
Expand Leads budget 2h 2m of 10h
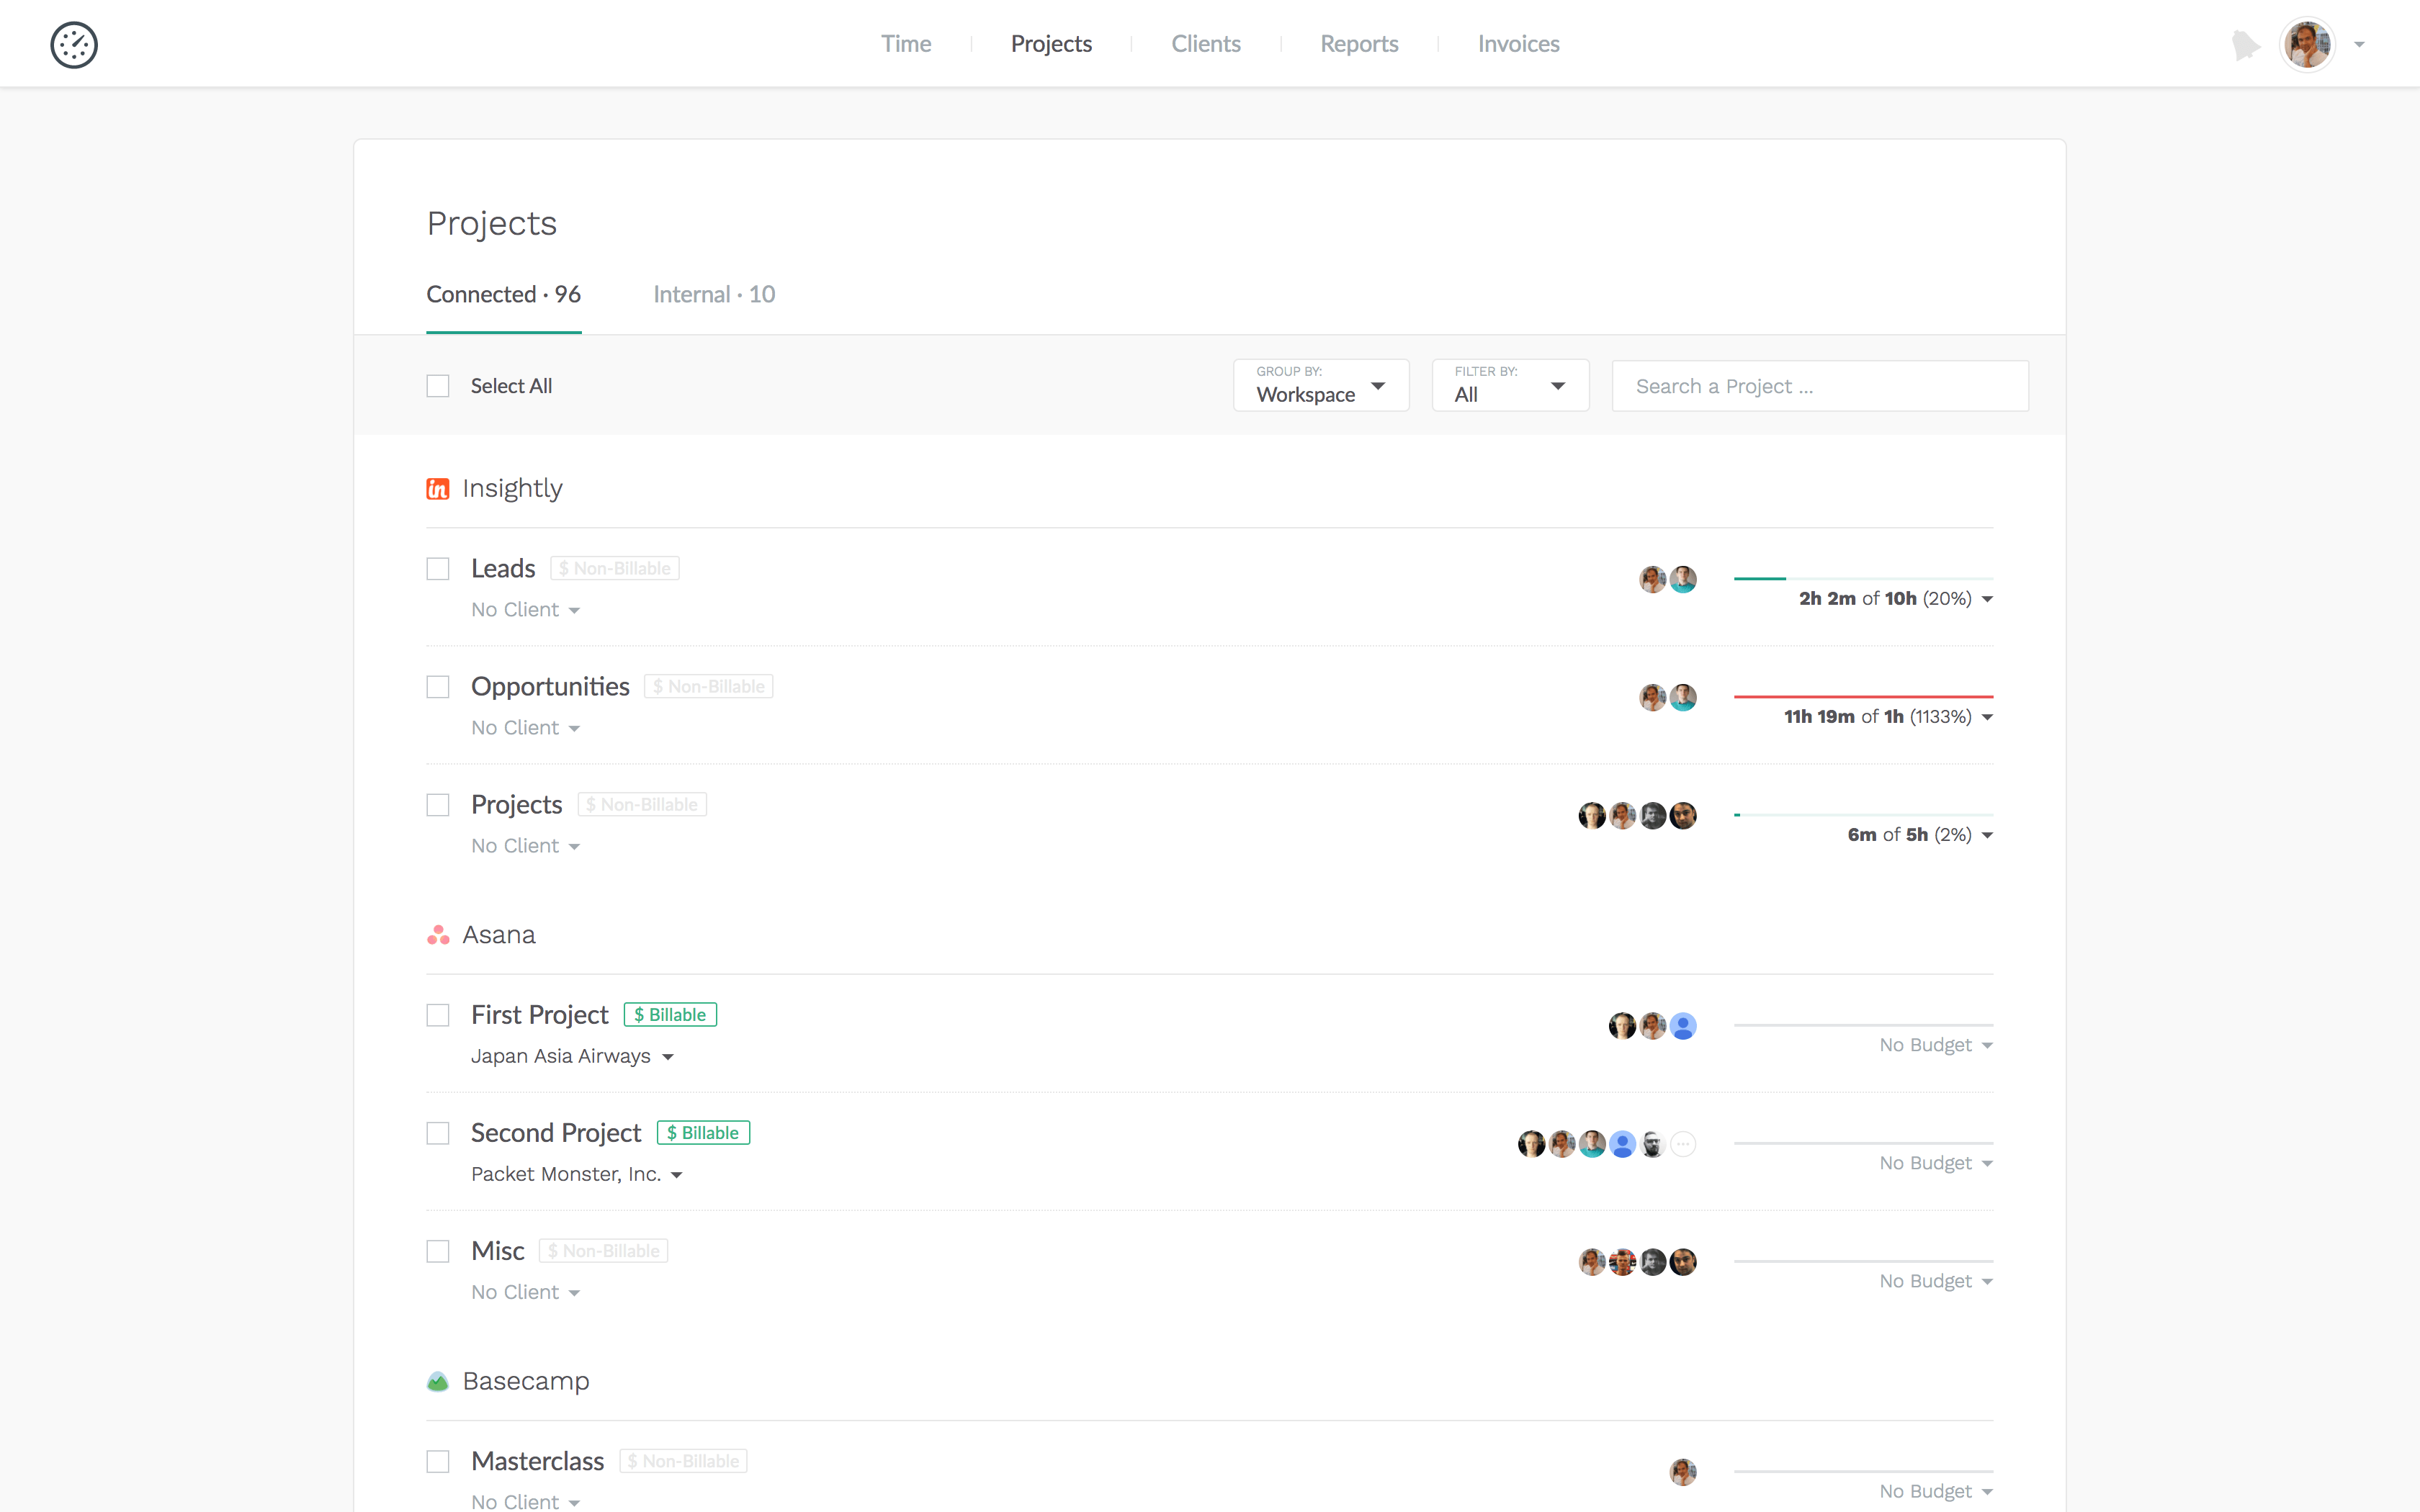(x=1895, y=599)
